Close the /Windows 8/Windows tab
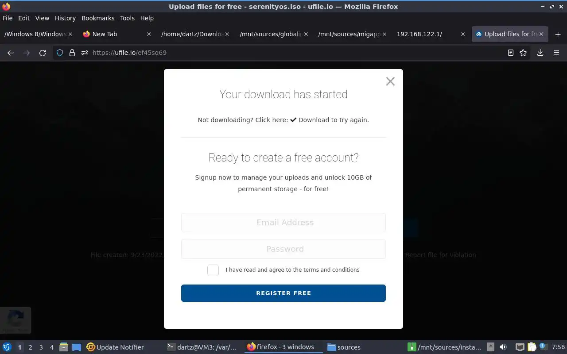This screenshot has height=354, width=567. tap(70, 34)
